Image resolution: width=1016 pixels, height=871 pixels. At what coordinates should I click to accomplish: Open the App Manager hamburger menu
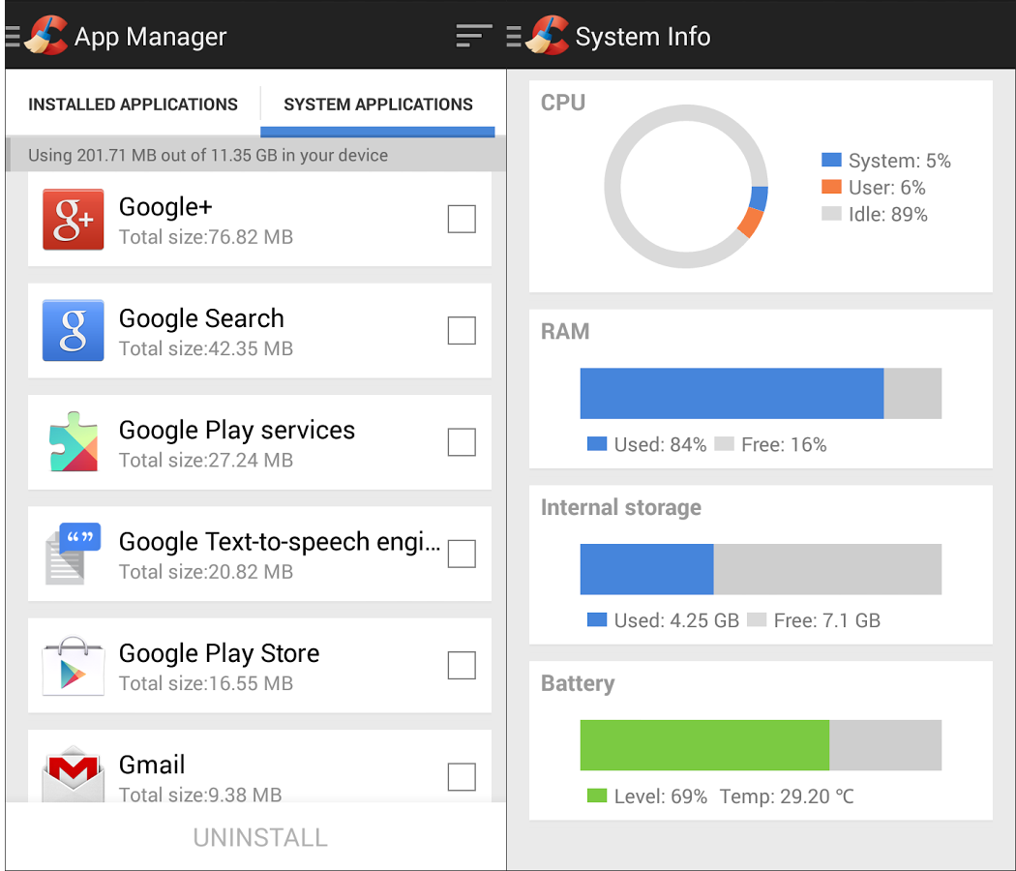[13, 37]
